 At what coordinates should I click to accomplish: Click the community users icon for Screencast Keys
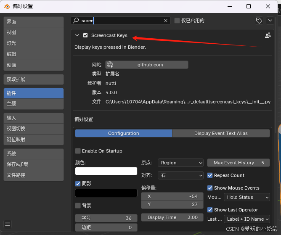268,35
